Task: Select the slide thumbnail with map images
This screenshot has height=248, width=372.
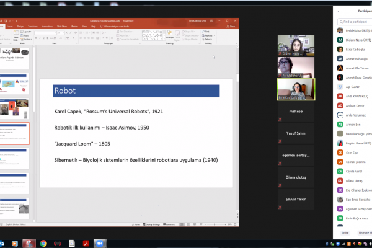Action: 14,84
